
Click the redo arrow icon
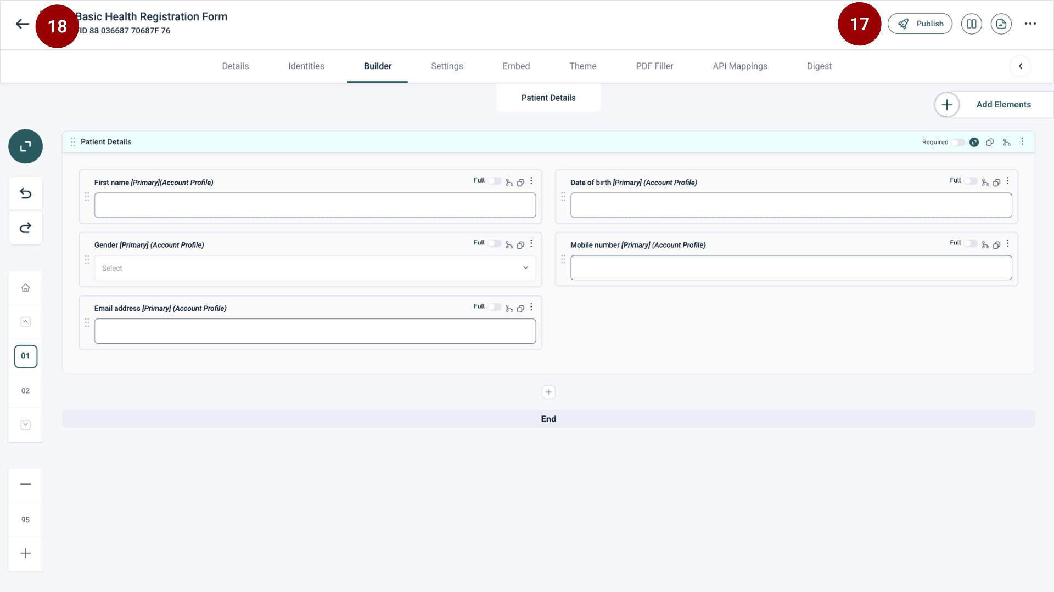point(25,227)
